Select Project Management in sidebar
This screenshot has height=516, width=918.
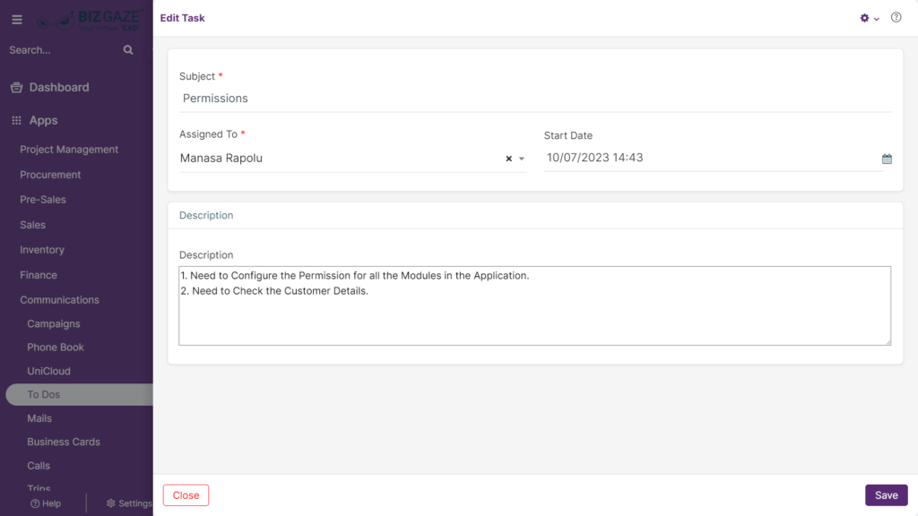click(69, 150)
